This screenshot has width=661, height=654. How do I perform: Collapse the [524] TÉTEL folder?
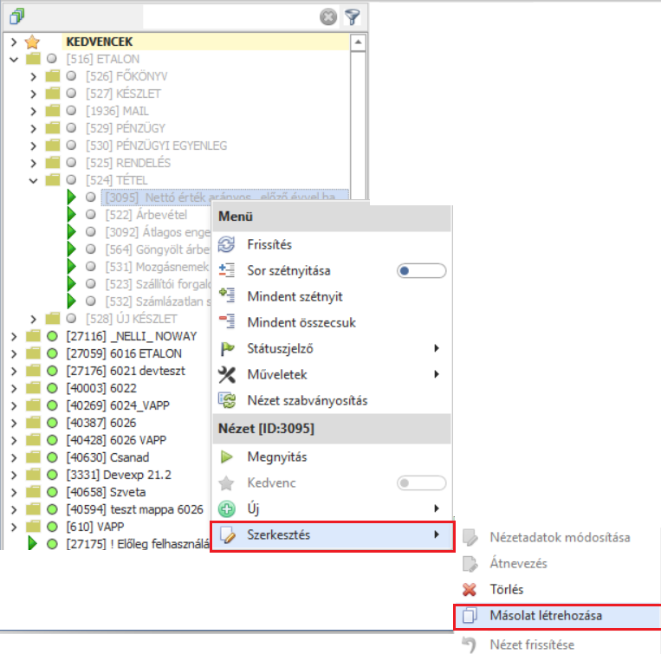[33, 180]
